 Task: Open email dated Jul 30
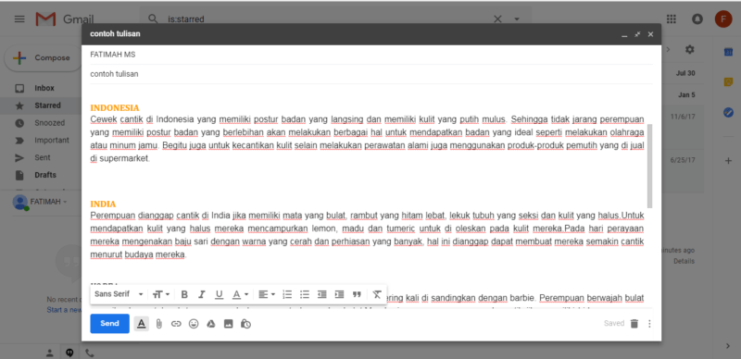click(x=685, y=73)
